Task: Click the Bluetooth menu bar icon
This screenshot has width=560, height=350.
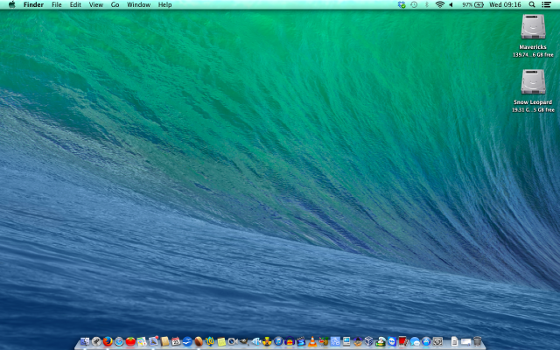Action: [426, 4]
